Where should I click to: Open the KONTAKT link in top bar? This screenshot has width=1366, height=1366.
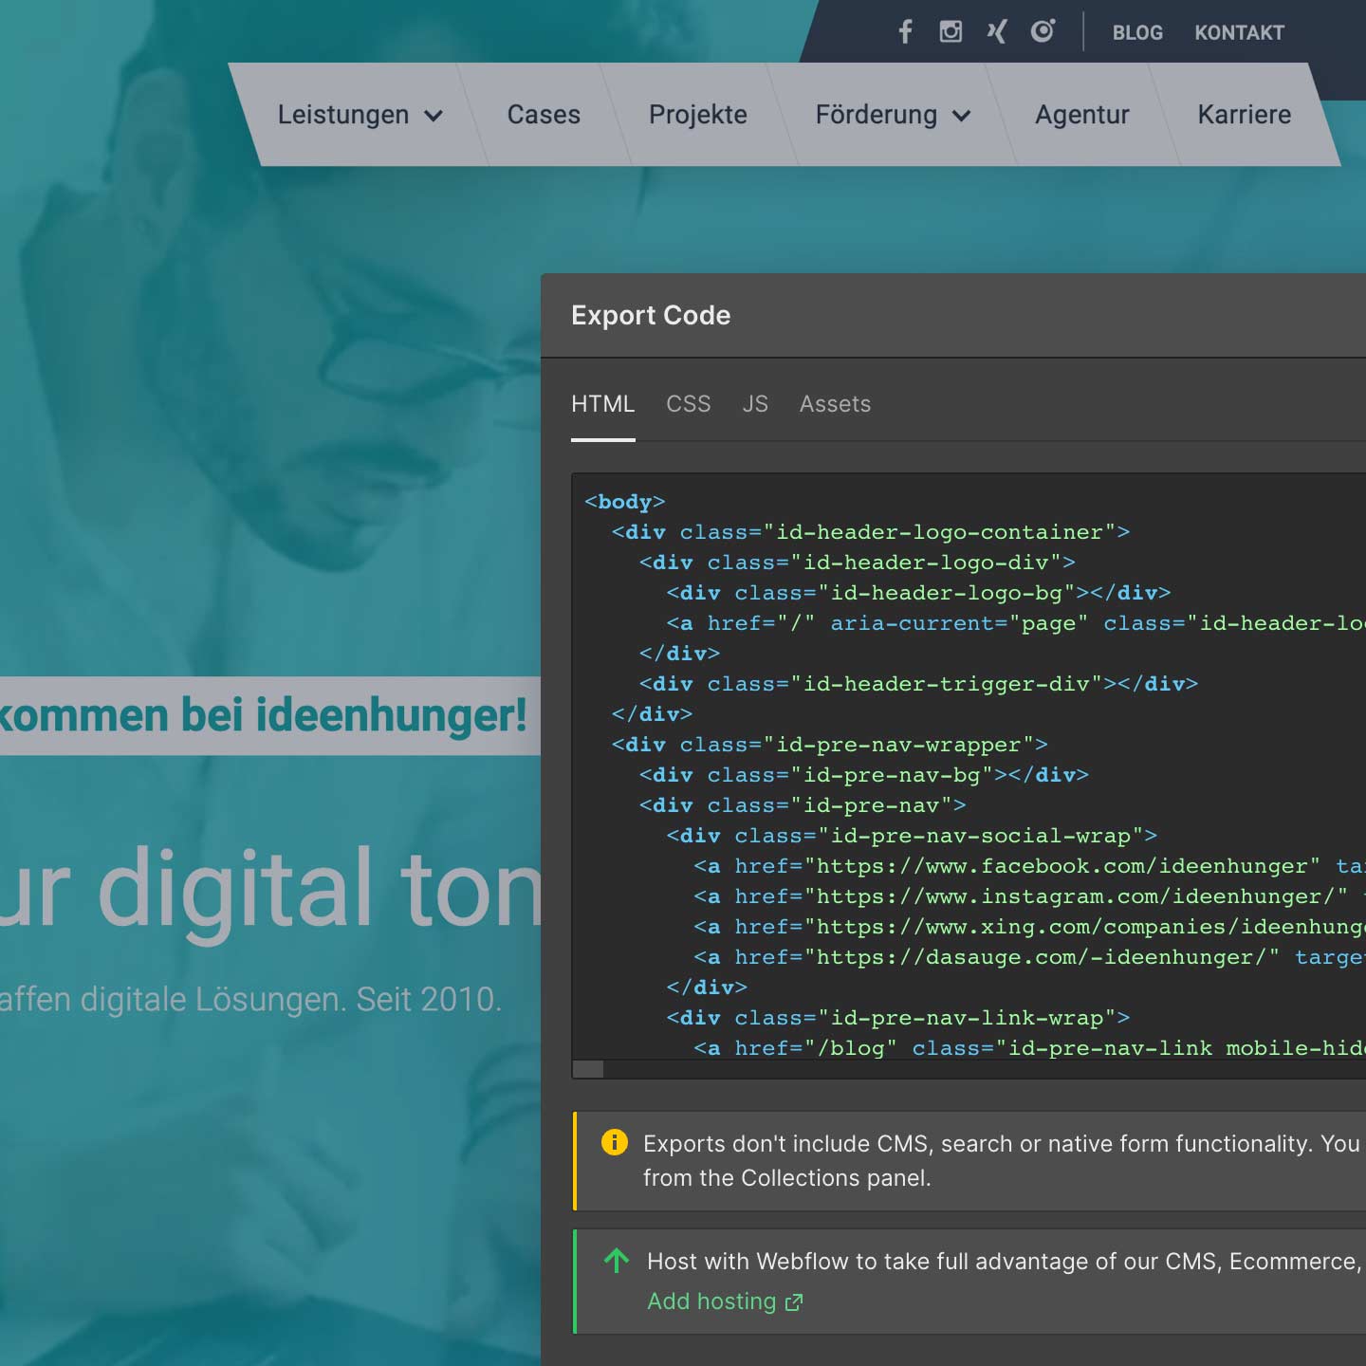[x=1239, y=33]
